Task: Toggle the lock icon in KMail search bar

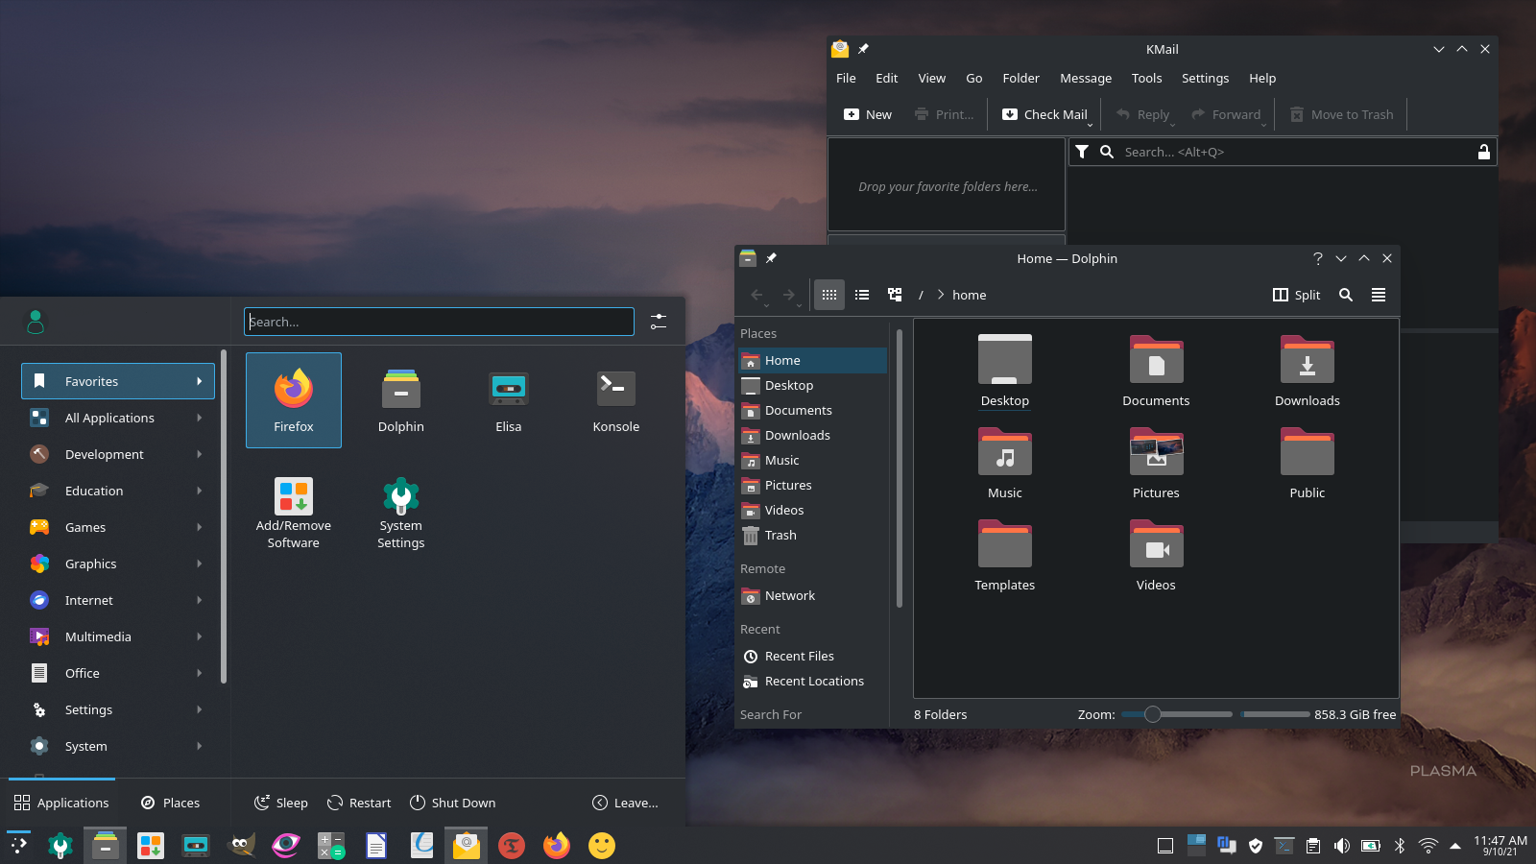Action: (1483, 152)
